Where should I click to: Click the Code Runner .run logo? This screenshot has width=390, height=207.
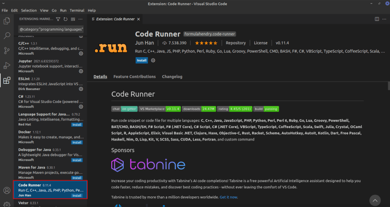(x=111, y=48)
